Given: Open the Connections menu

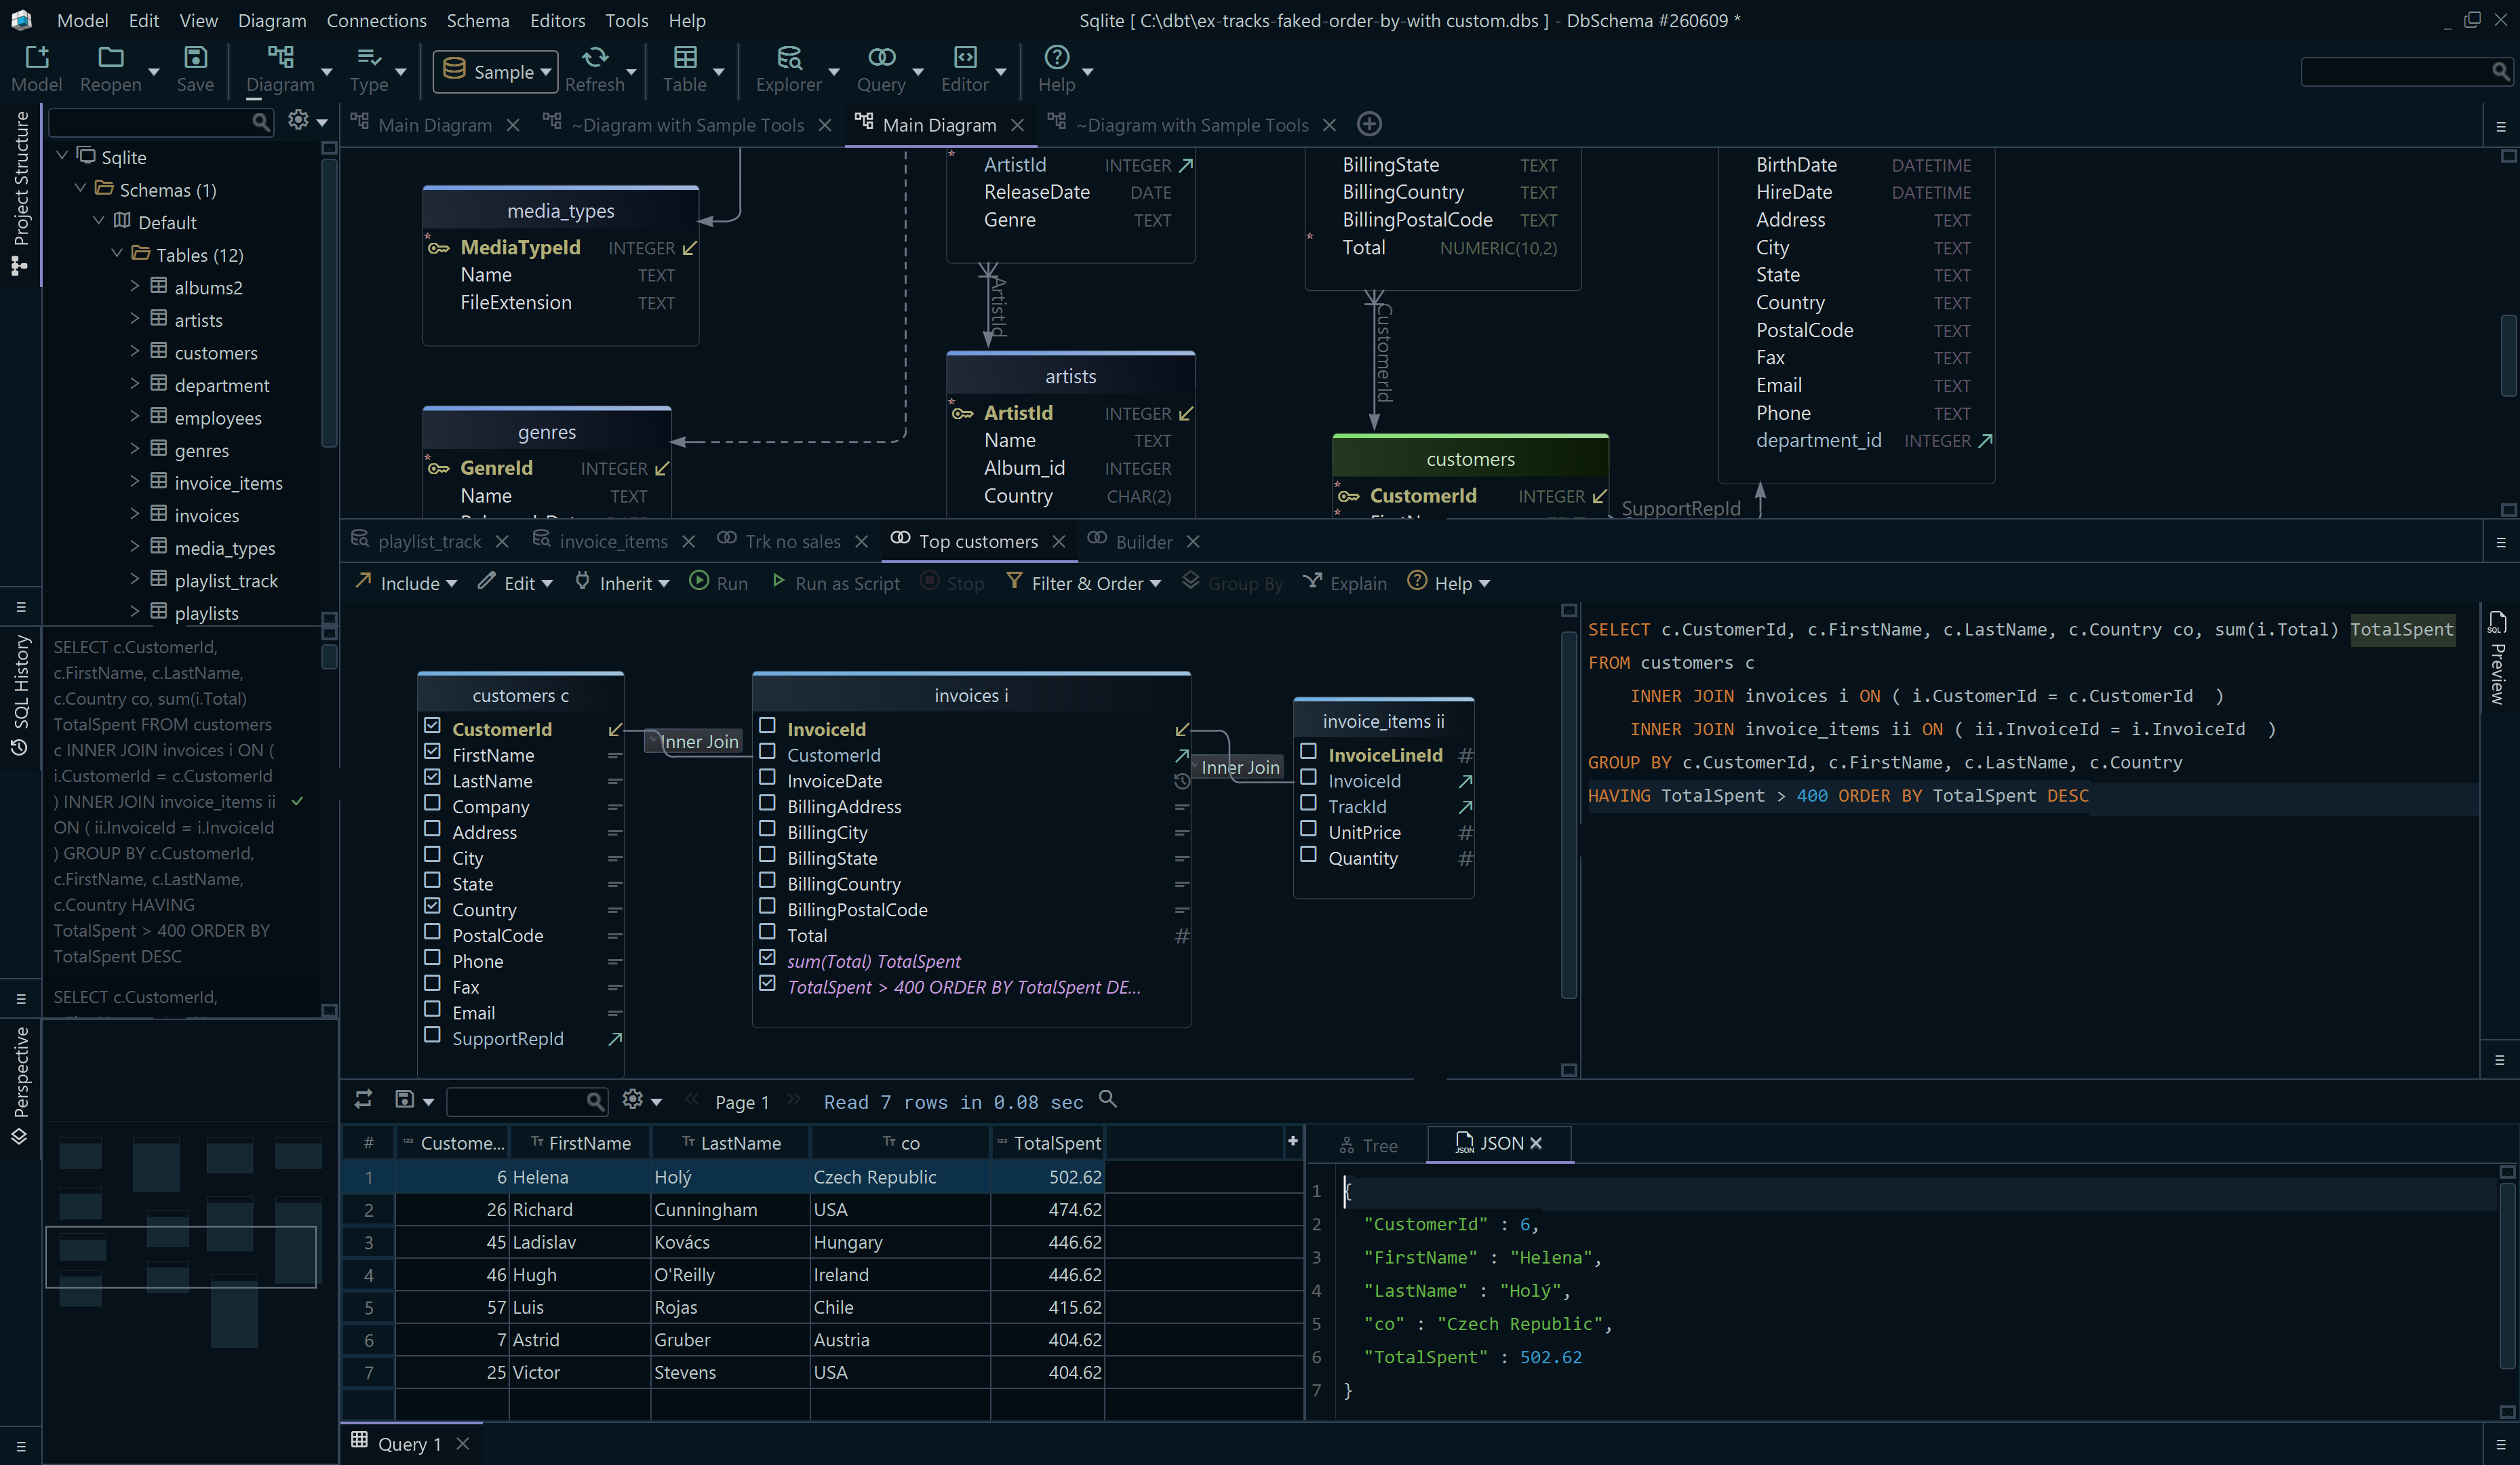Looking at the screenshot, I should tap(376, 20).
